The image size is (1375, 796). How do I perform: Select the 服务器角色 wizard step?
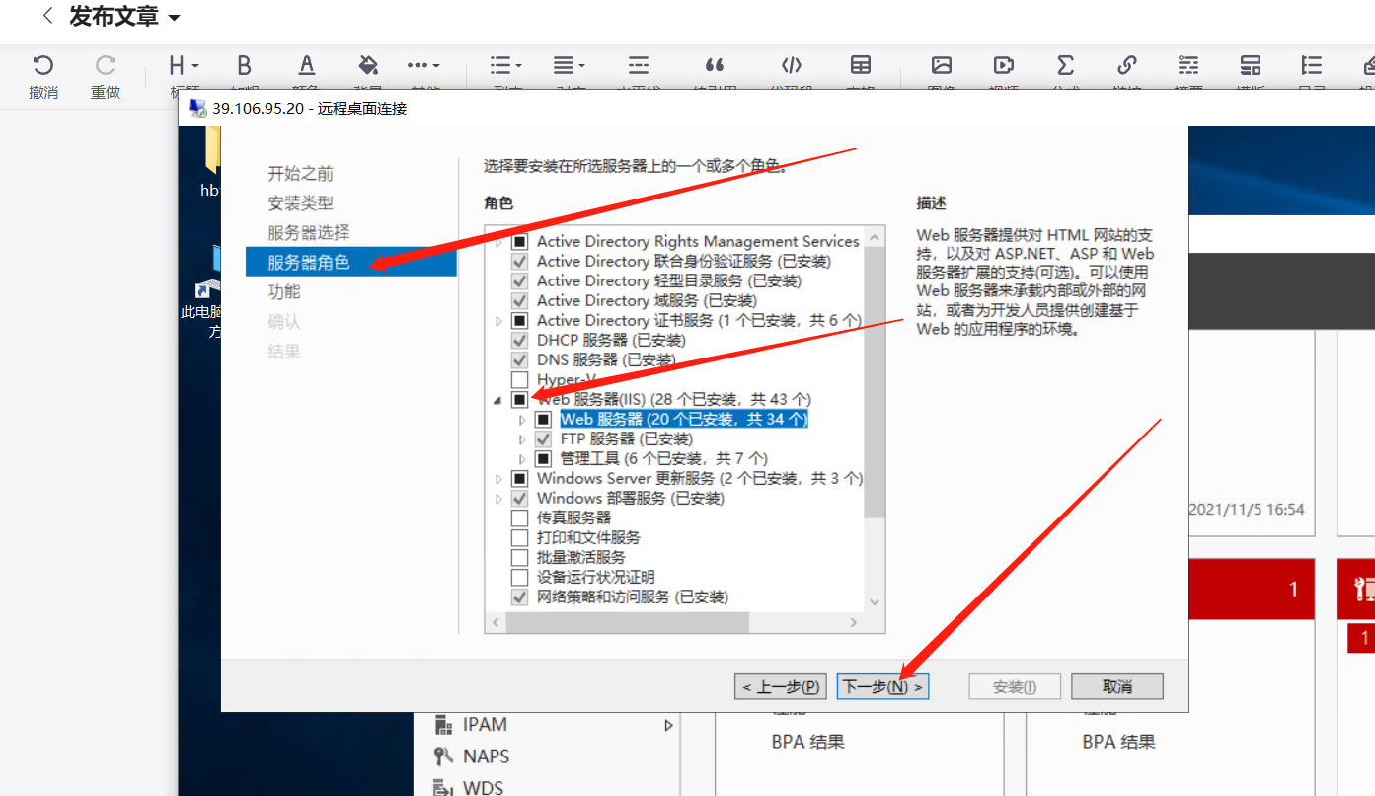click(x=351, y=262)
